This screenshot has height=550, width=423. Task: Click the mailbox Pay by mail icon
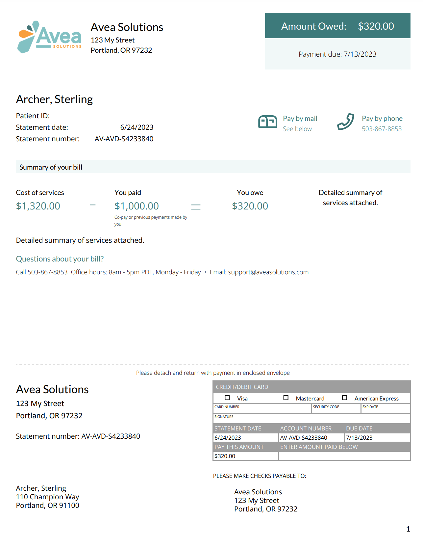tap(268, 122)
